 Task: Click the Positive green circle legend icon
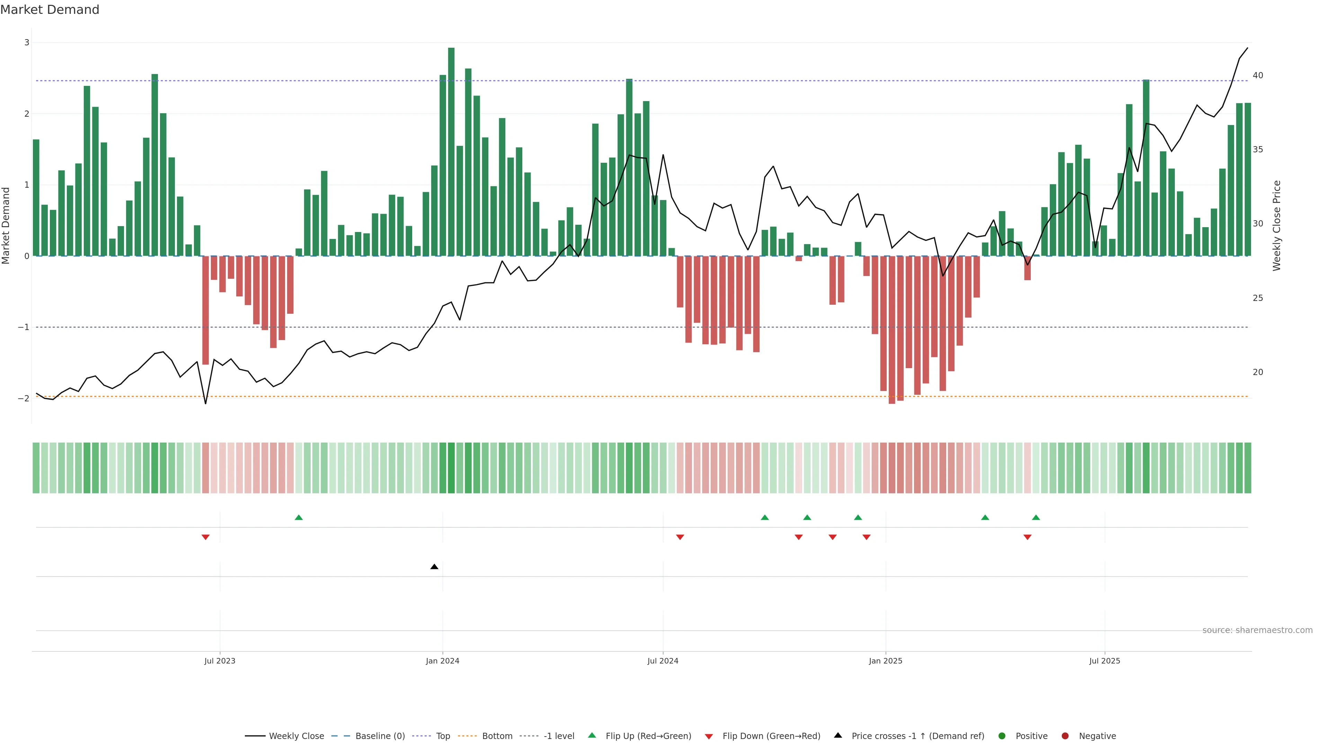tap(1002, 736)
